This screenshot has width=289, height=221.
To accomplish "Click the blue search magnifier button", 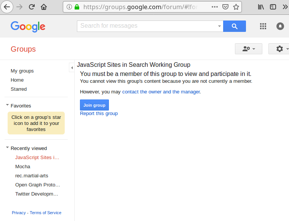I will (x=234, y=26).
